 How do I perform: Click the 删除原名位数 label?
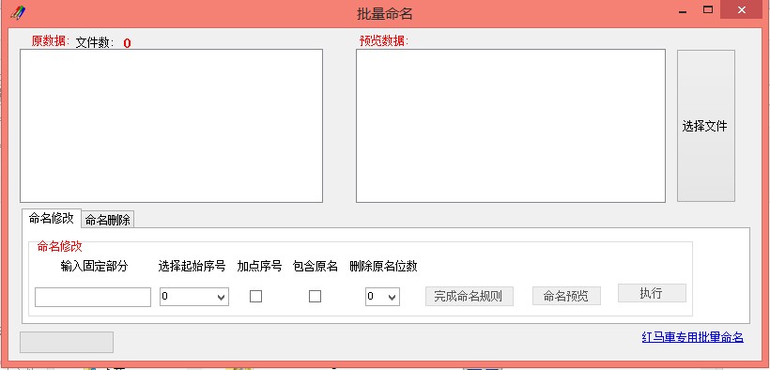tap(383, 267)
